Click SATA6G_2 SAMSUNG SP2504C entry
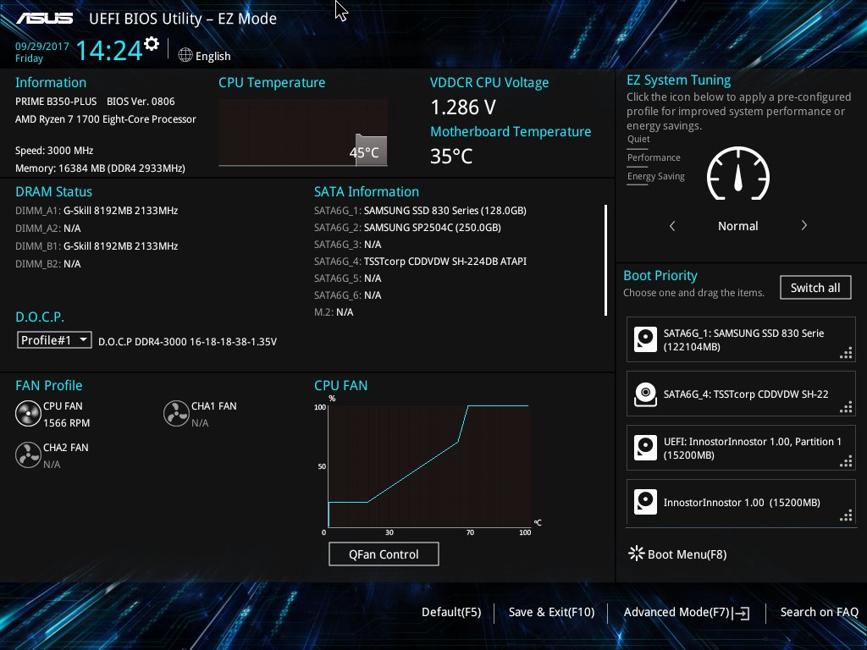This screenshot has height=650, width=867. (x=407, y=227)
